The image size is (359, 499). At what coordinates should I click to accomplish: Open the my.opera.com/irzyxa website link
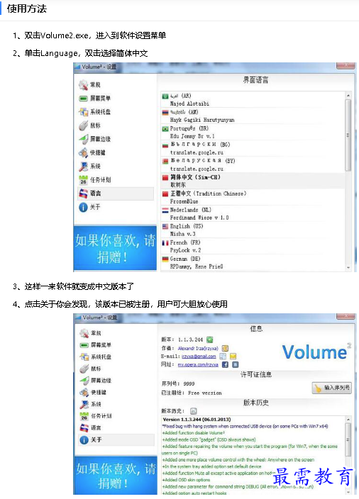[198, 364]
